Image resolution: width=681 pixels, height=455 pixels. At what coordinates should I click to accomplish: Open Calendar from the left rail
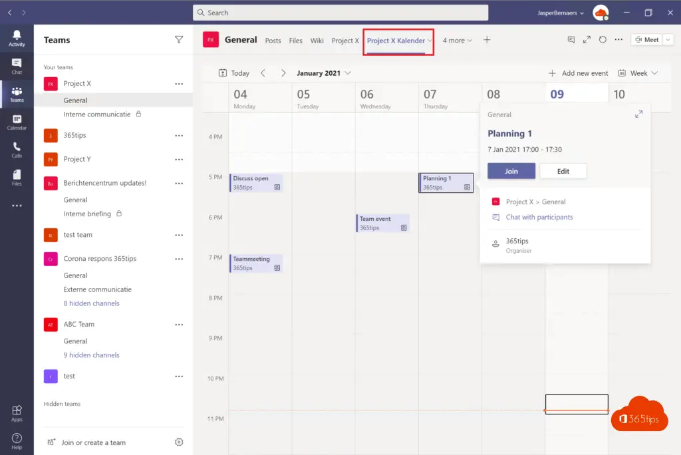tap(17, 122)
